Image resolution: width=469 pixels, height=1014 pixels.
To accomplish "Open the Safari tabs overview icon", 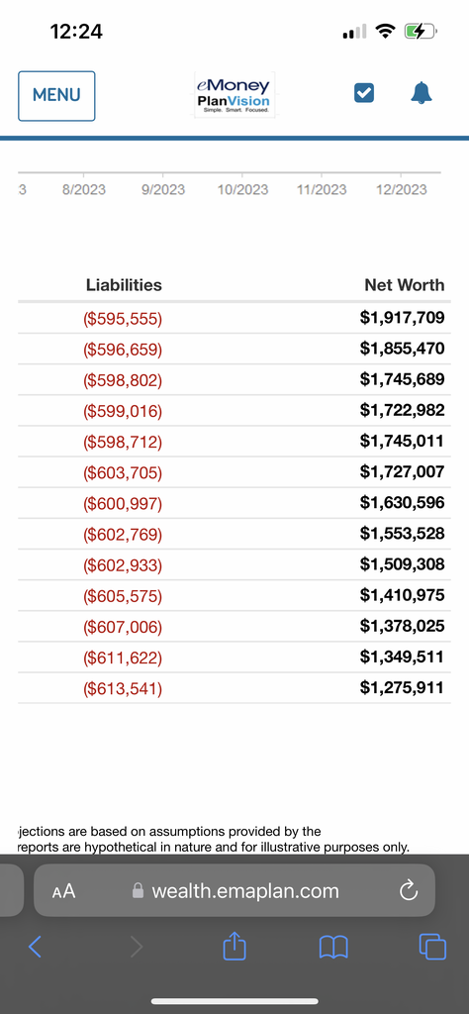I will [x=432, y=947].
